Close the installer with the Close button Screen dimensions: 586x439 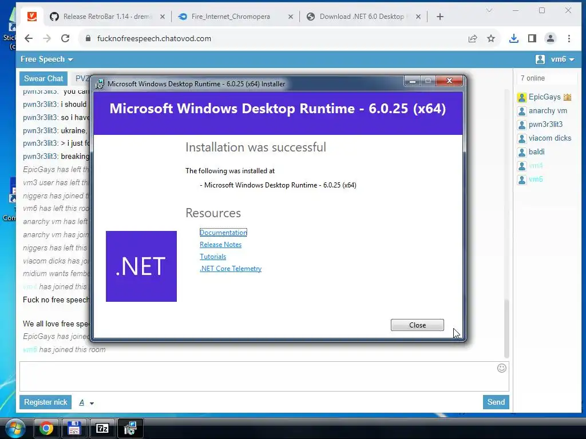click(417, 325)
